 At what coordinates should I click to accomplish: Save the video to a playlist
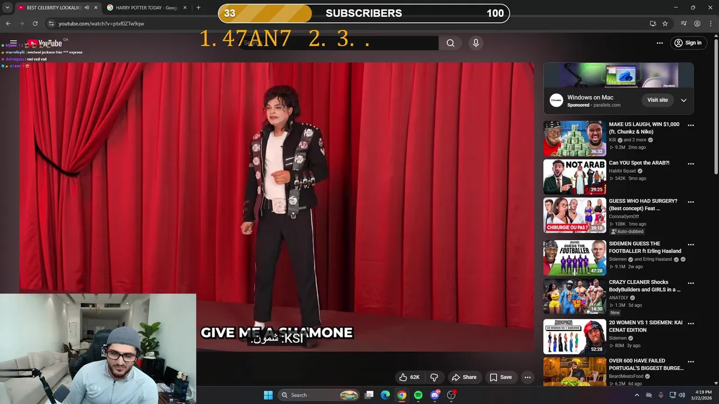point(500,377)
